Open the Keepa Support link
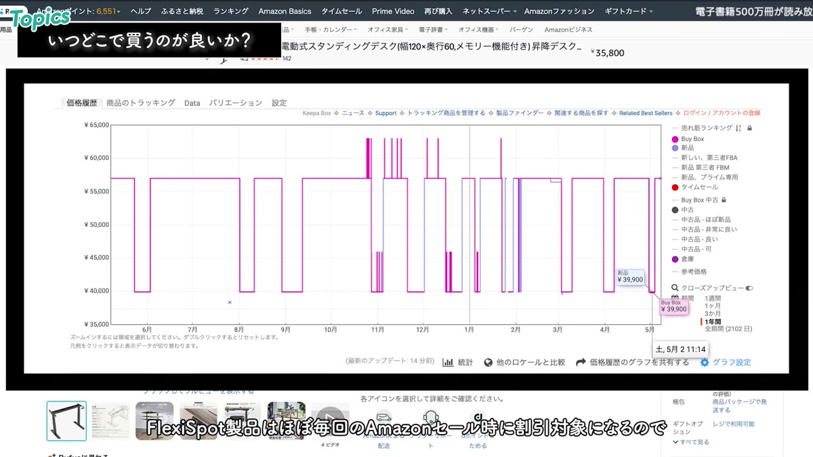Viewport: 813px width, 457px height. [385, 114]
